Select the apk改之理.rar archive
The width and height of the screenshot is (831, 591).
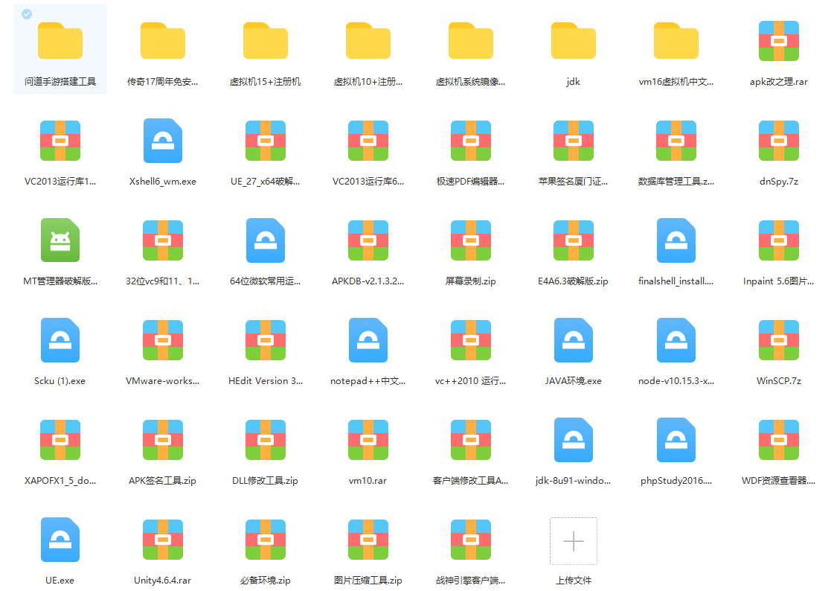(778, 41)
